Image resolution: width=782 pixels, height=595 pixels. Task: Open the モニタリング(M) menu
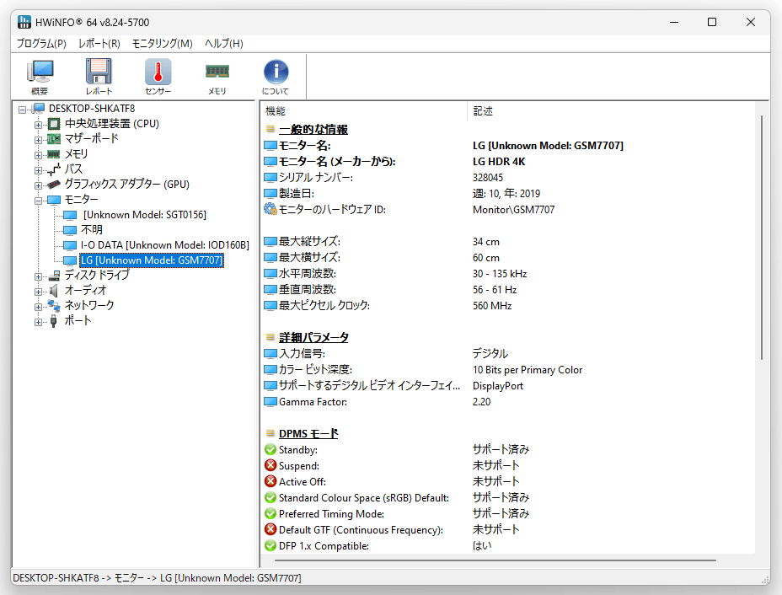click(x=162, y=43)
